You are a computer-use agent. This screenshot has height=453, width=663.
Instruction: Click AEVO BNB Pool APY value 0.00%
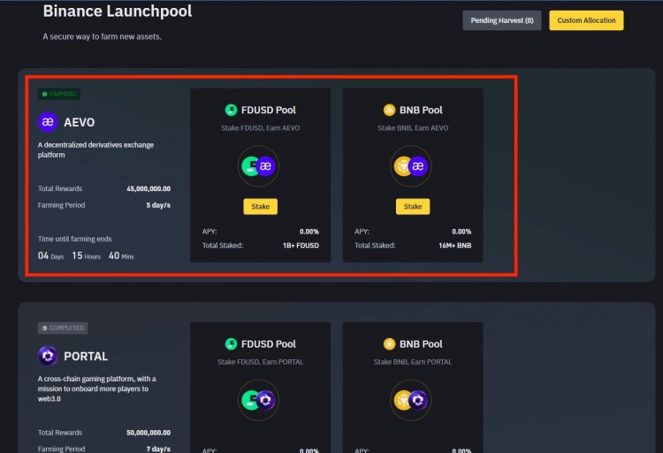pos(461,232)
